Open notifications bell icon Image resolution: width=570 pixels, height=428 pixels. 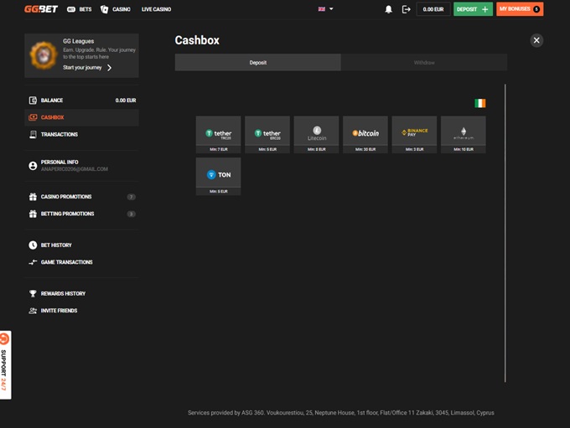click(388, 9)
